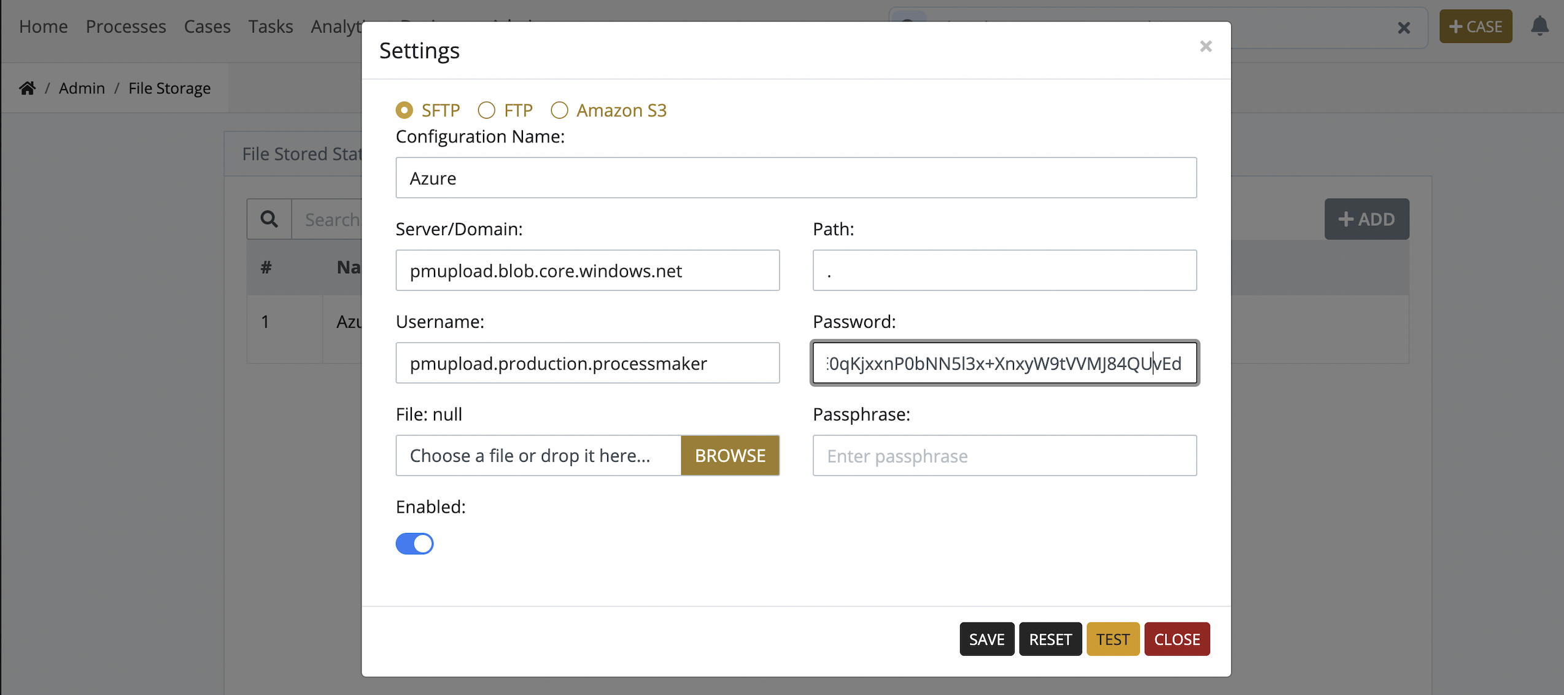Select the SFTP radio option
This screenshot has height=695, width=1564.
pyautogui.click(x=404, y=111)
